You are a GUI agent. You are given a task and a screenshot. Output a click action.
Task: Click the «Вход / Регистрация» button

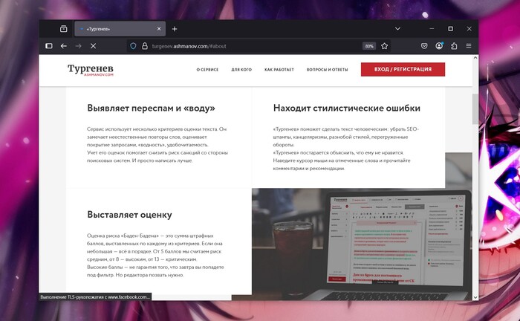pos(403,69)
